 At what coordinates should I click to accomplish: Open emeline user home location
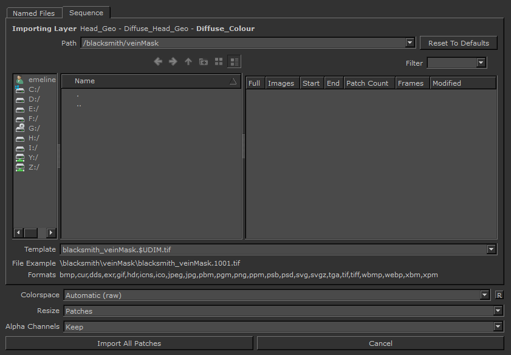(35, 80)
